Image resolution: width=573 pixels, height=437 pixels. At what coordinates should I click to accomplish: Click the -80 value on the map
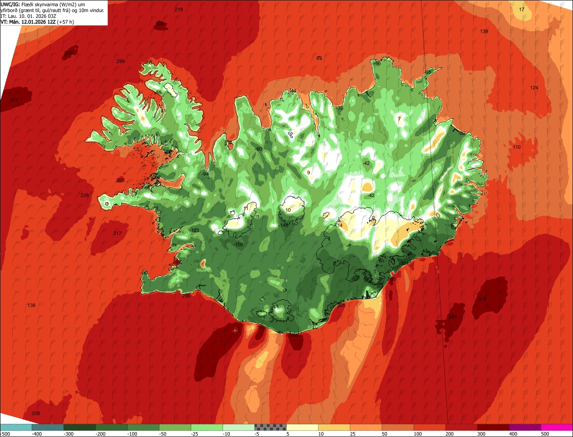click(258, 149)
